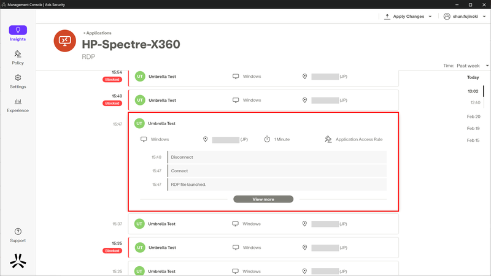Open the shun.fujinoki user menu arrow
Image resolution: width=491 pixels, height=276 pixels.
click(484, 17)
